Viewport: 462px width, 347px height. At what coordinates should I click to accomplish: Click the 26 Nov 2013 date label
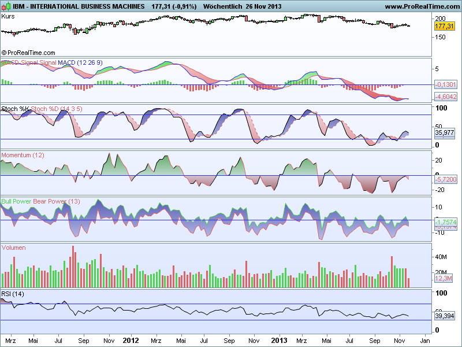tap(263, 6)
